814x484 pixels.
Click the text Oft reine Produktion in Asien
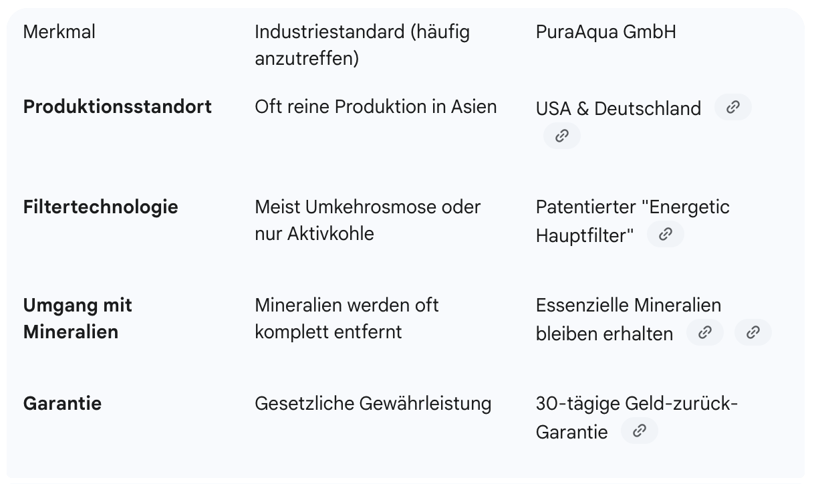click(376, 107)
